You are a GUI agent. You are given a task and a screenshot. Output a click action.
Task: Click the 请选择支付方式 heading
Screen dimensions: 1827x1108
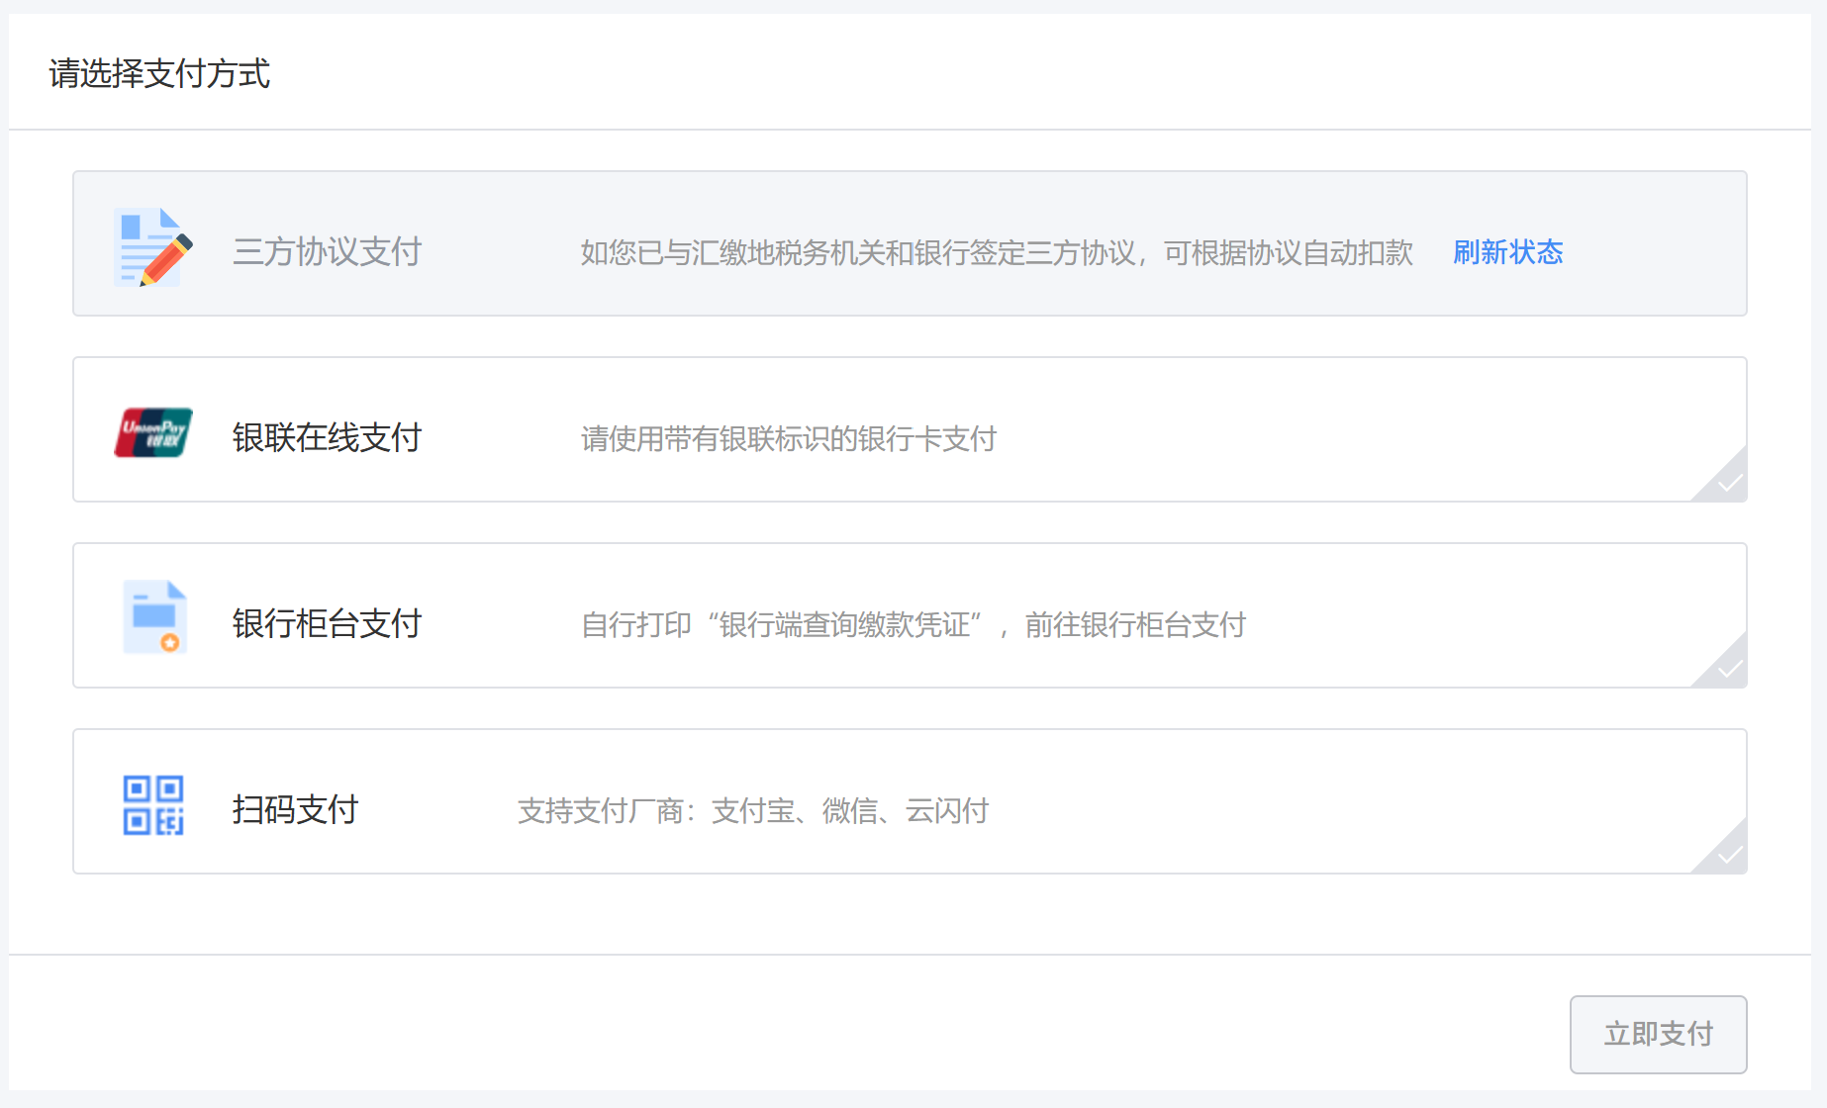point(159,73)
